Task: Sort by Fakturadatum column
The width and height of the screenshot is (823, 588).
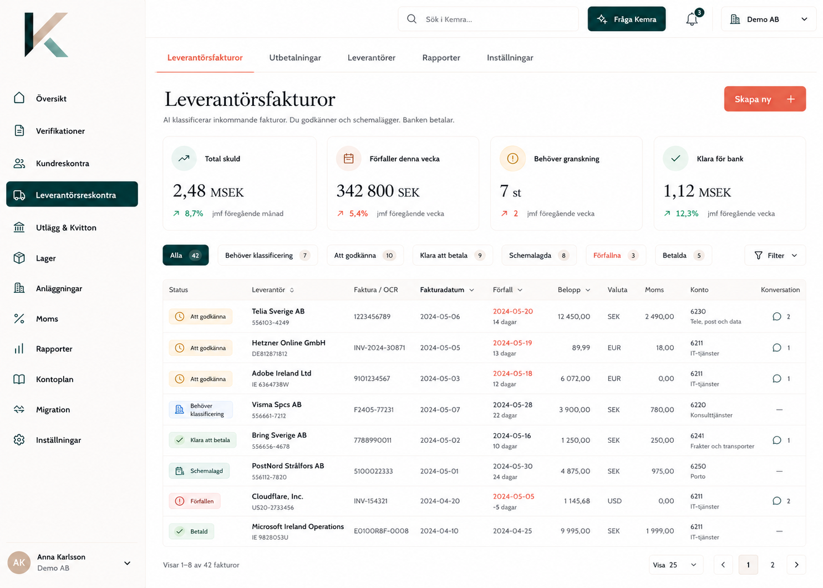Action: tap(447, 290)
